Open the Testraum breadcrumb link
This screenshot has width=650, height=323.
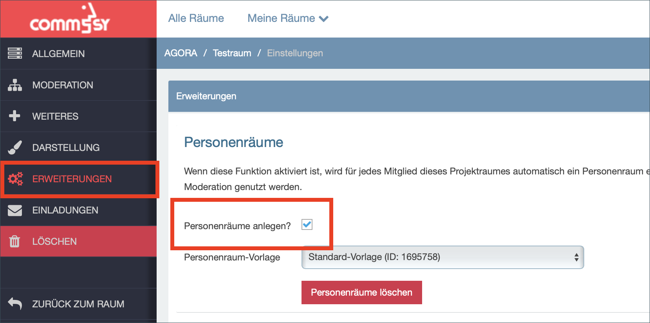pyautogui.click(x=232, y=53)
